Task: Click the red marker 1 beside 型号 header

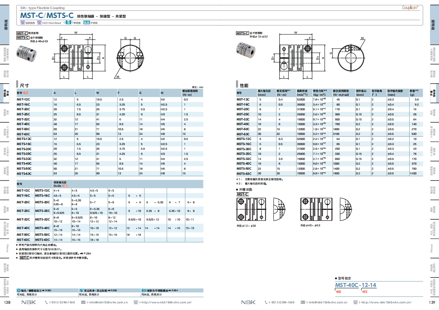Action: tap(25, 93)
